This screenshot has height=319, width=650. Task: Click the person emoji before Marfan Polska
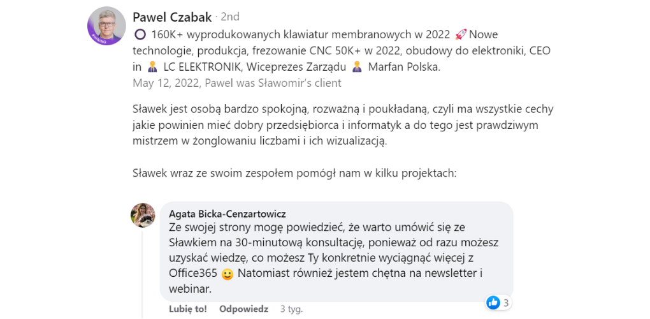pos(357,66)
